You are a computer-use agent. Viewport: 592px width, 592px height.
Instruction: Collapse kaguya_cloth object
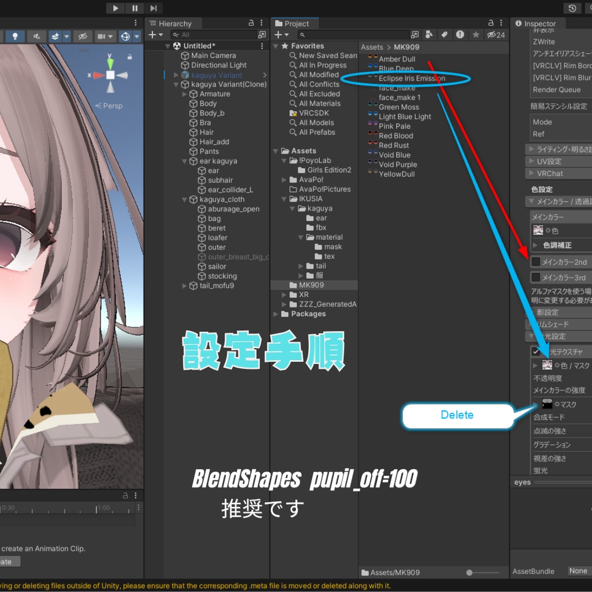(184, 199)
